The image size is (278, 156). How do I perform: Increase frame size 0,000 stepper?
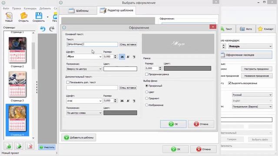pos(160,67)
